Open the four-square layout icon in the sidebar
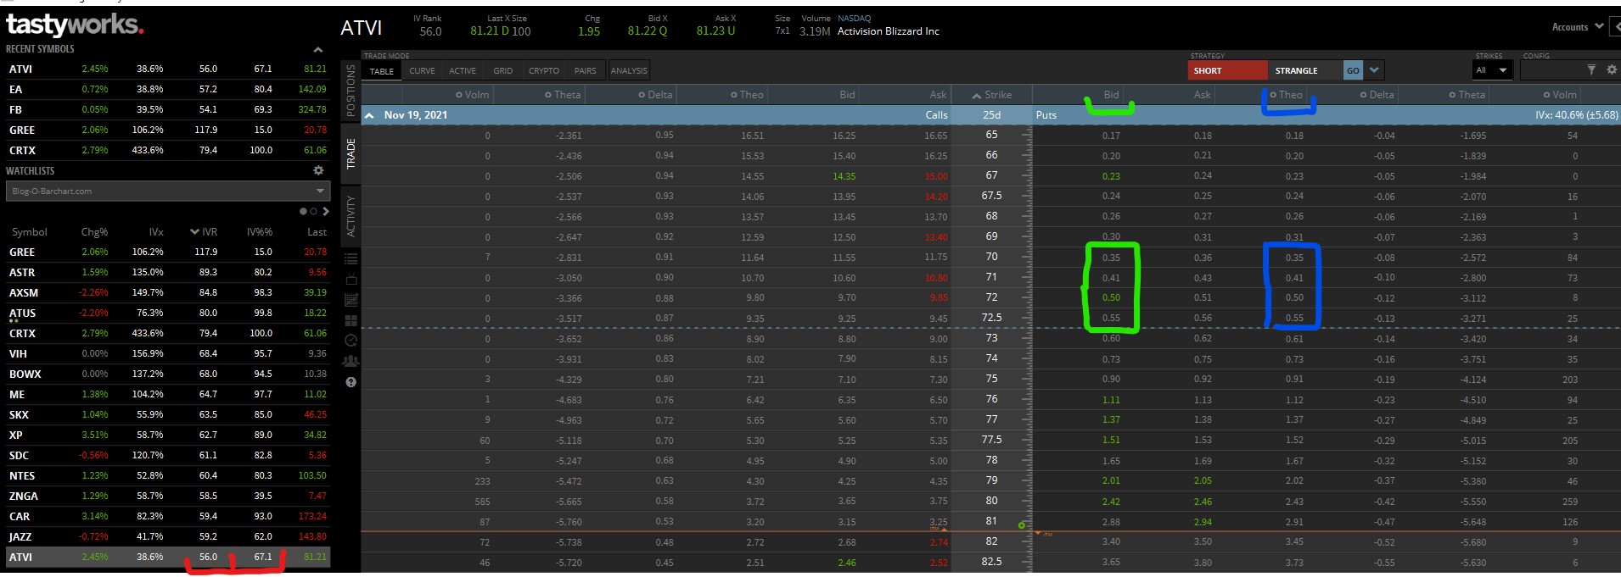Image resolution: width=1621 pixels, height=577 pixels. pyautogui.click(x=351, y=320)
